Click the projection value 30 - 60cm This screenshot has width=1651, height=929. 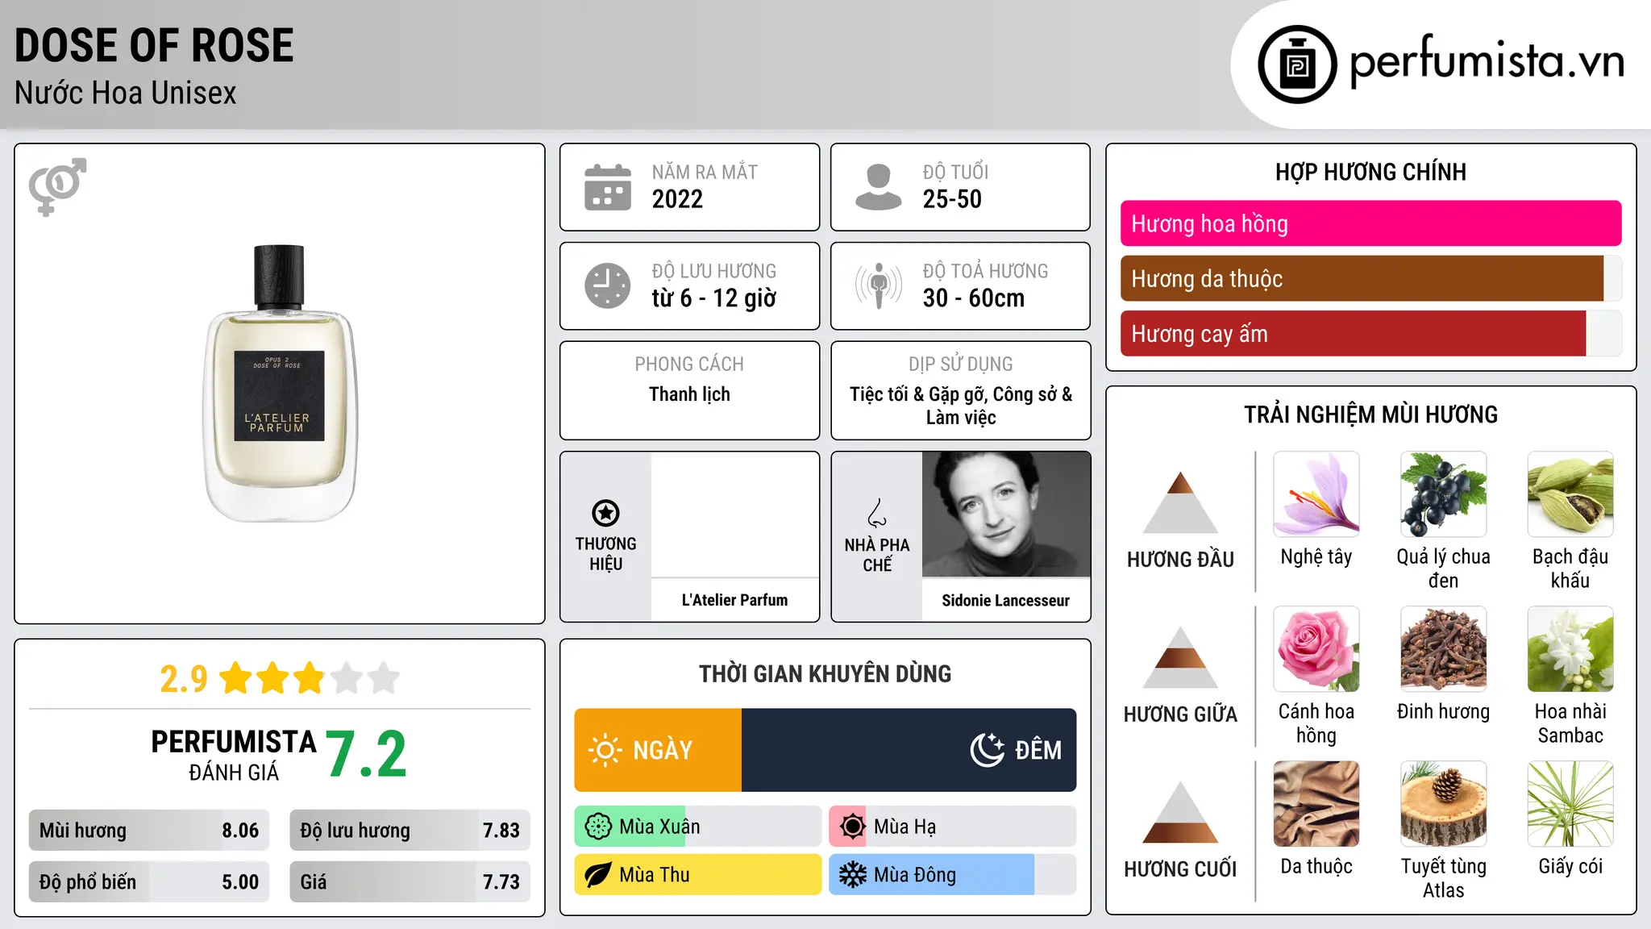tap(974, 298)
